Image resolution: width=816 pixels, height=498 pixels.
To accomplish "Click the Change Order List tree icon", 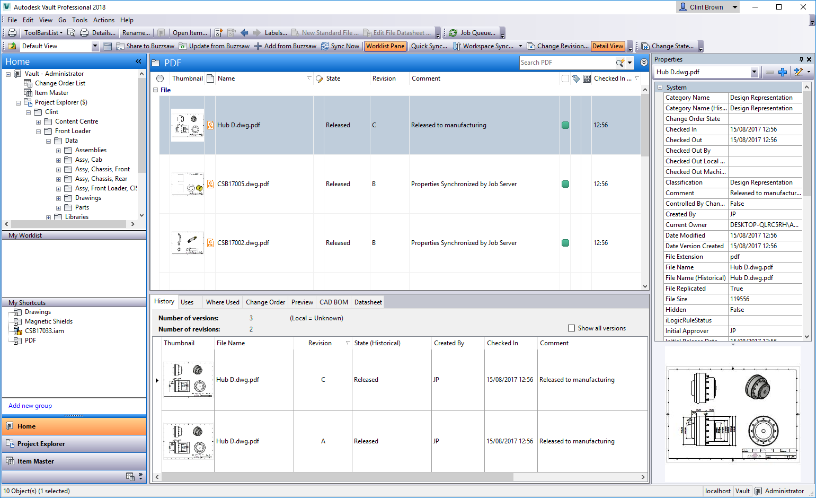I will point(28,83).
